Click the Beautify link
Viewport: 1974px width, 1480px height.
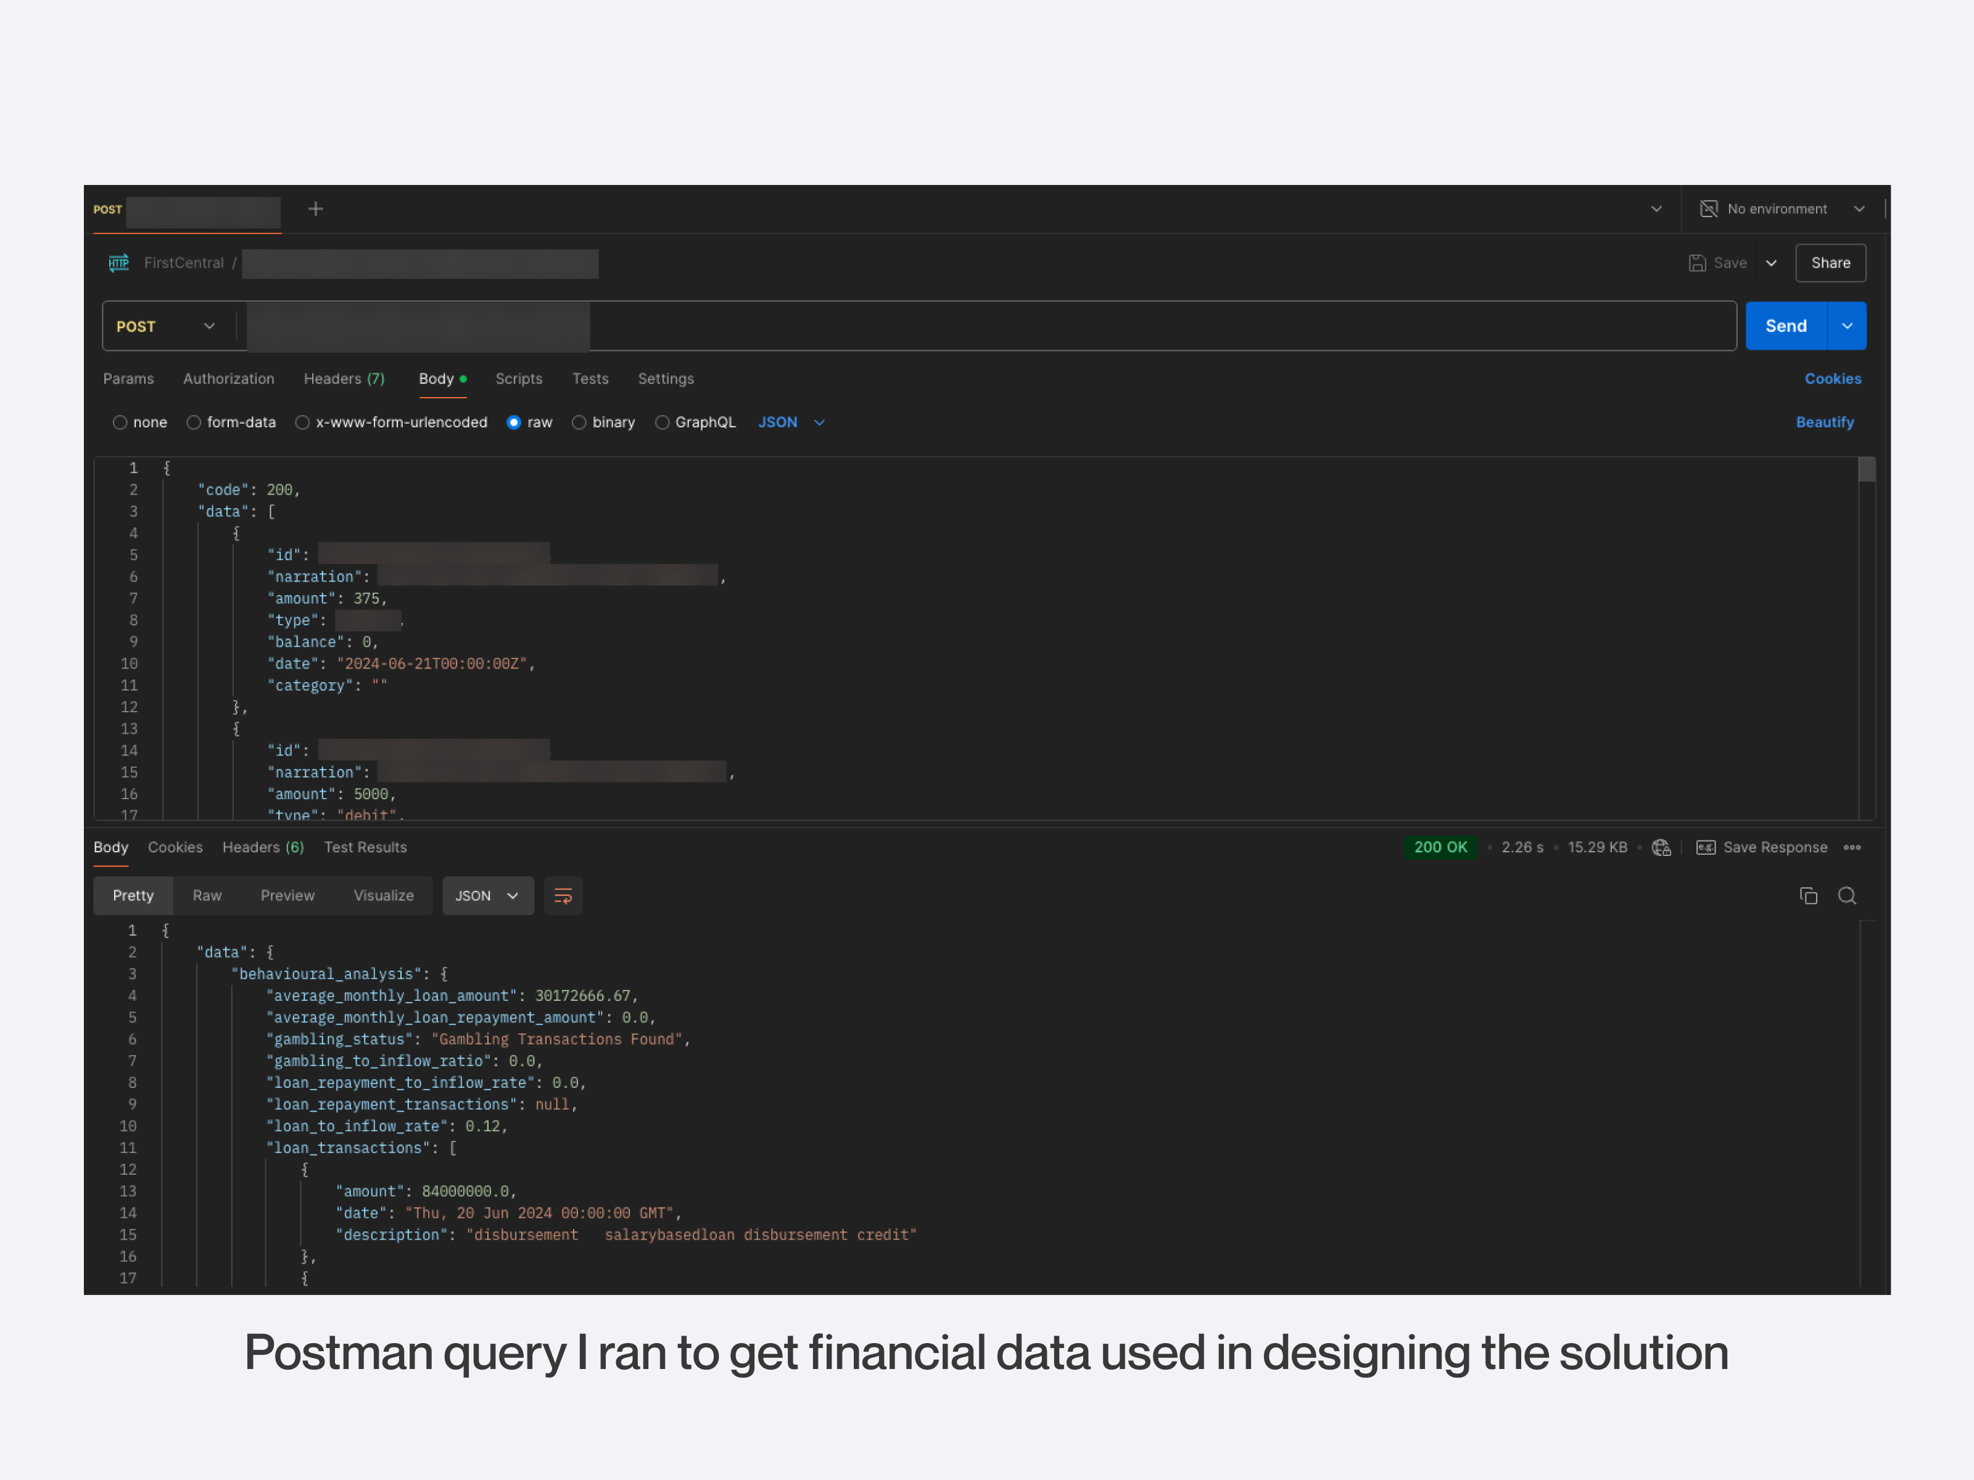tap(1824, 422)
